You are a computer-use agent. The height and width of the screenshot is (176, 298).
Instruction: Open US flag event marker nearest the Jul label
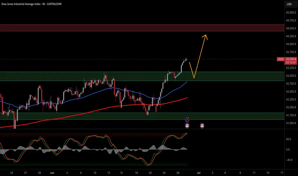pos(202,125)
